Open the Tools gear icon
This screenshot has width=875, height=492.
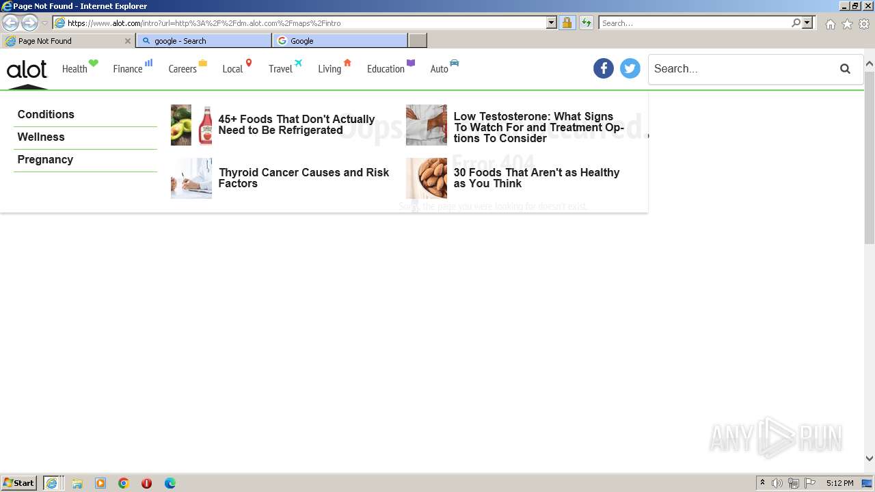[x=864, y=24]
